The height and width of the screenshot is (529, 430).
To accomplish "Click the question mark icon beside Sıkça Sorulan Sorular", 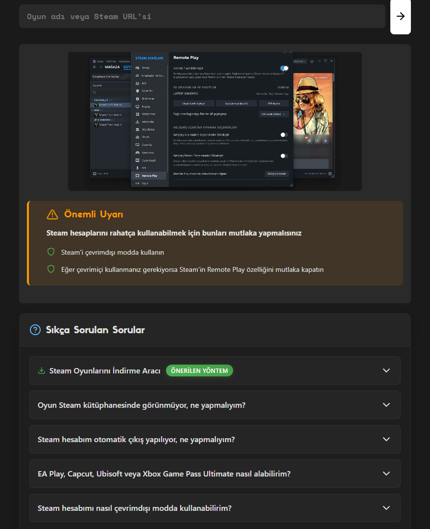I will (x=35, y=330).
